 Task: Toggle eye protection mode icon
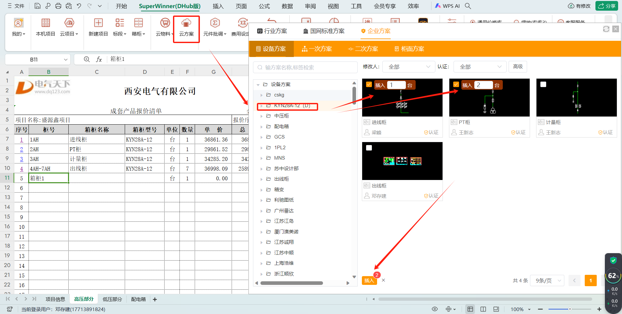(435, 309)
